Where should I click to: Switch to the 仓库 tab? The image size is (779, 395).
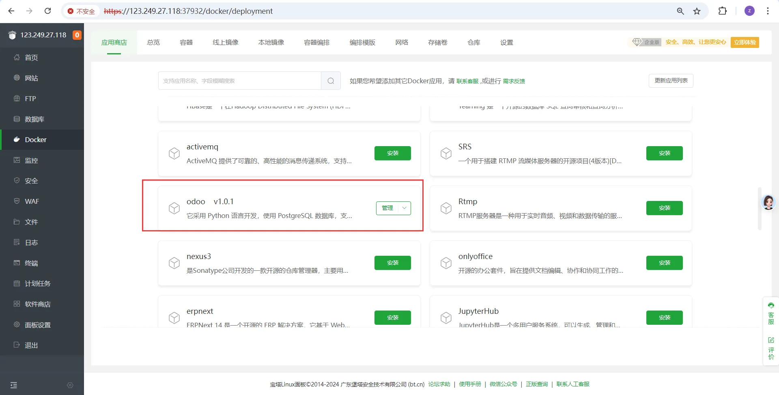tap(474, 42)
